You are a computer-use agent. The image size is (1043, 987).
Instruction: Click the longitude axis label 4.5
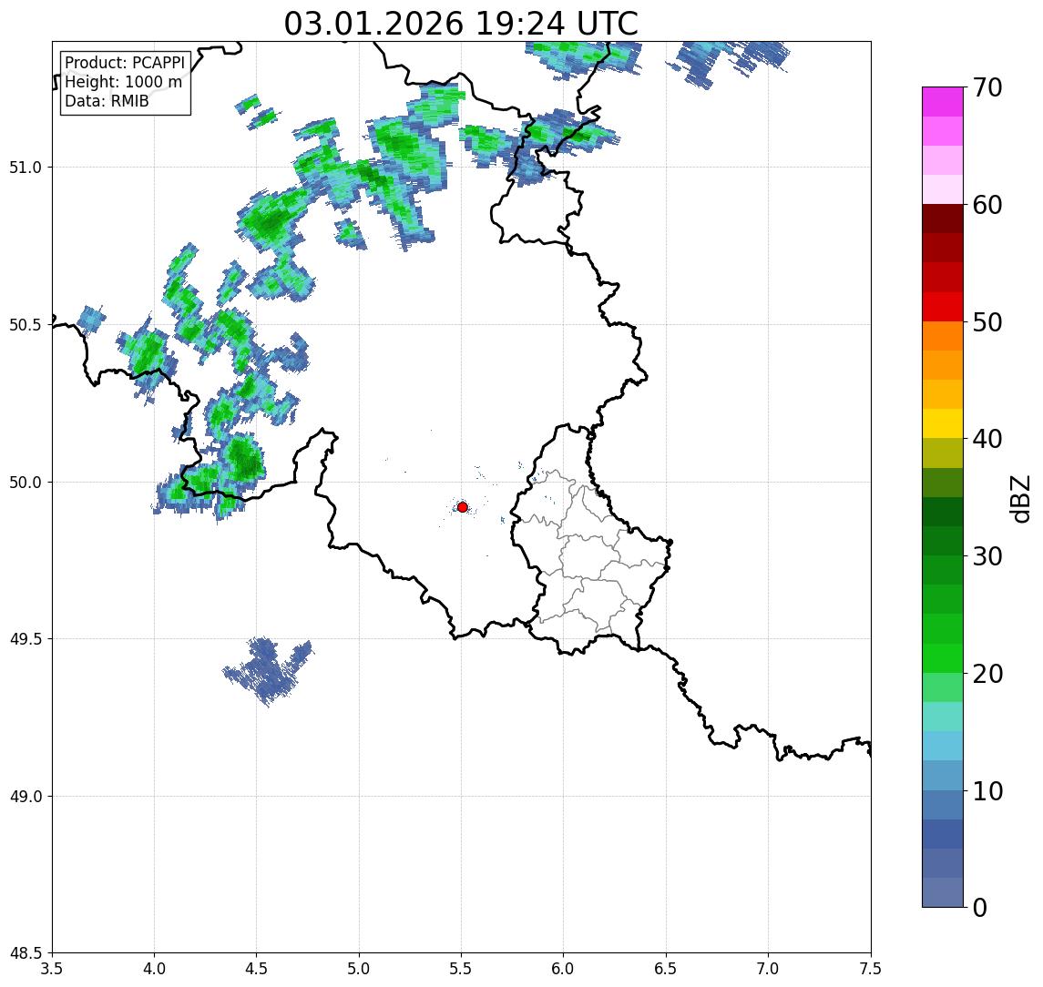[257, 969]
